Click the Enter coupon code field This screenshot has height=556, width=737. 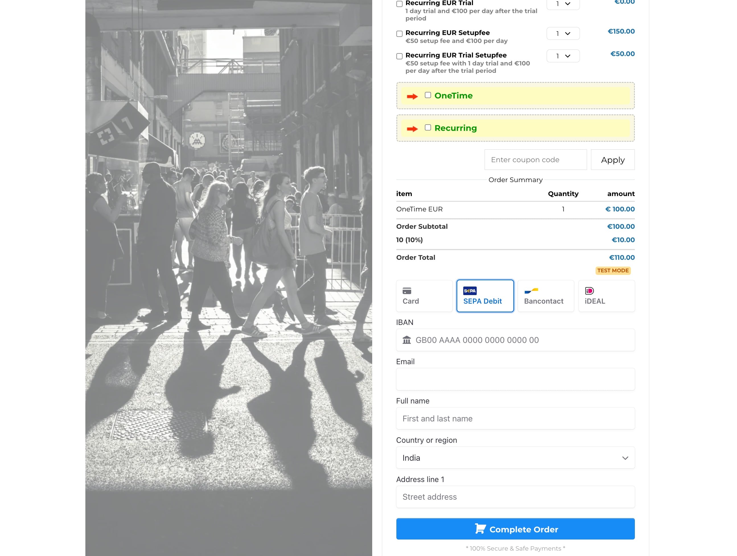point(535,160)
